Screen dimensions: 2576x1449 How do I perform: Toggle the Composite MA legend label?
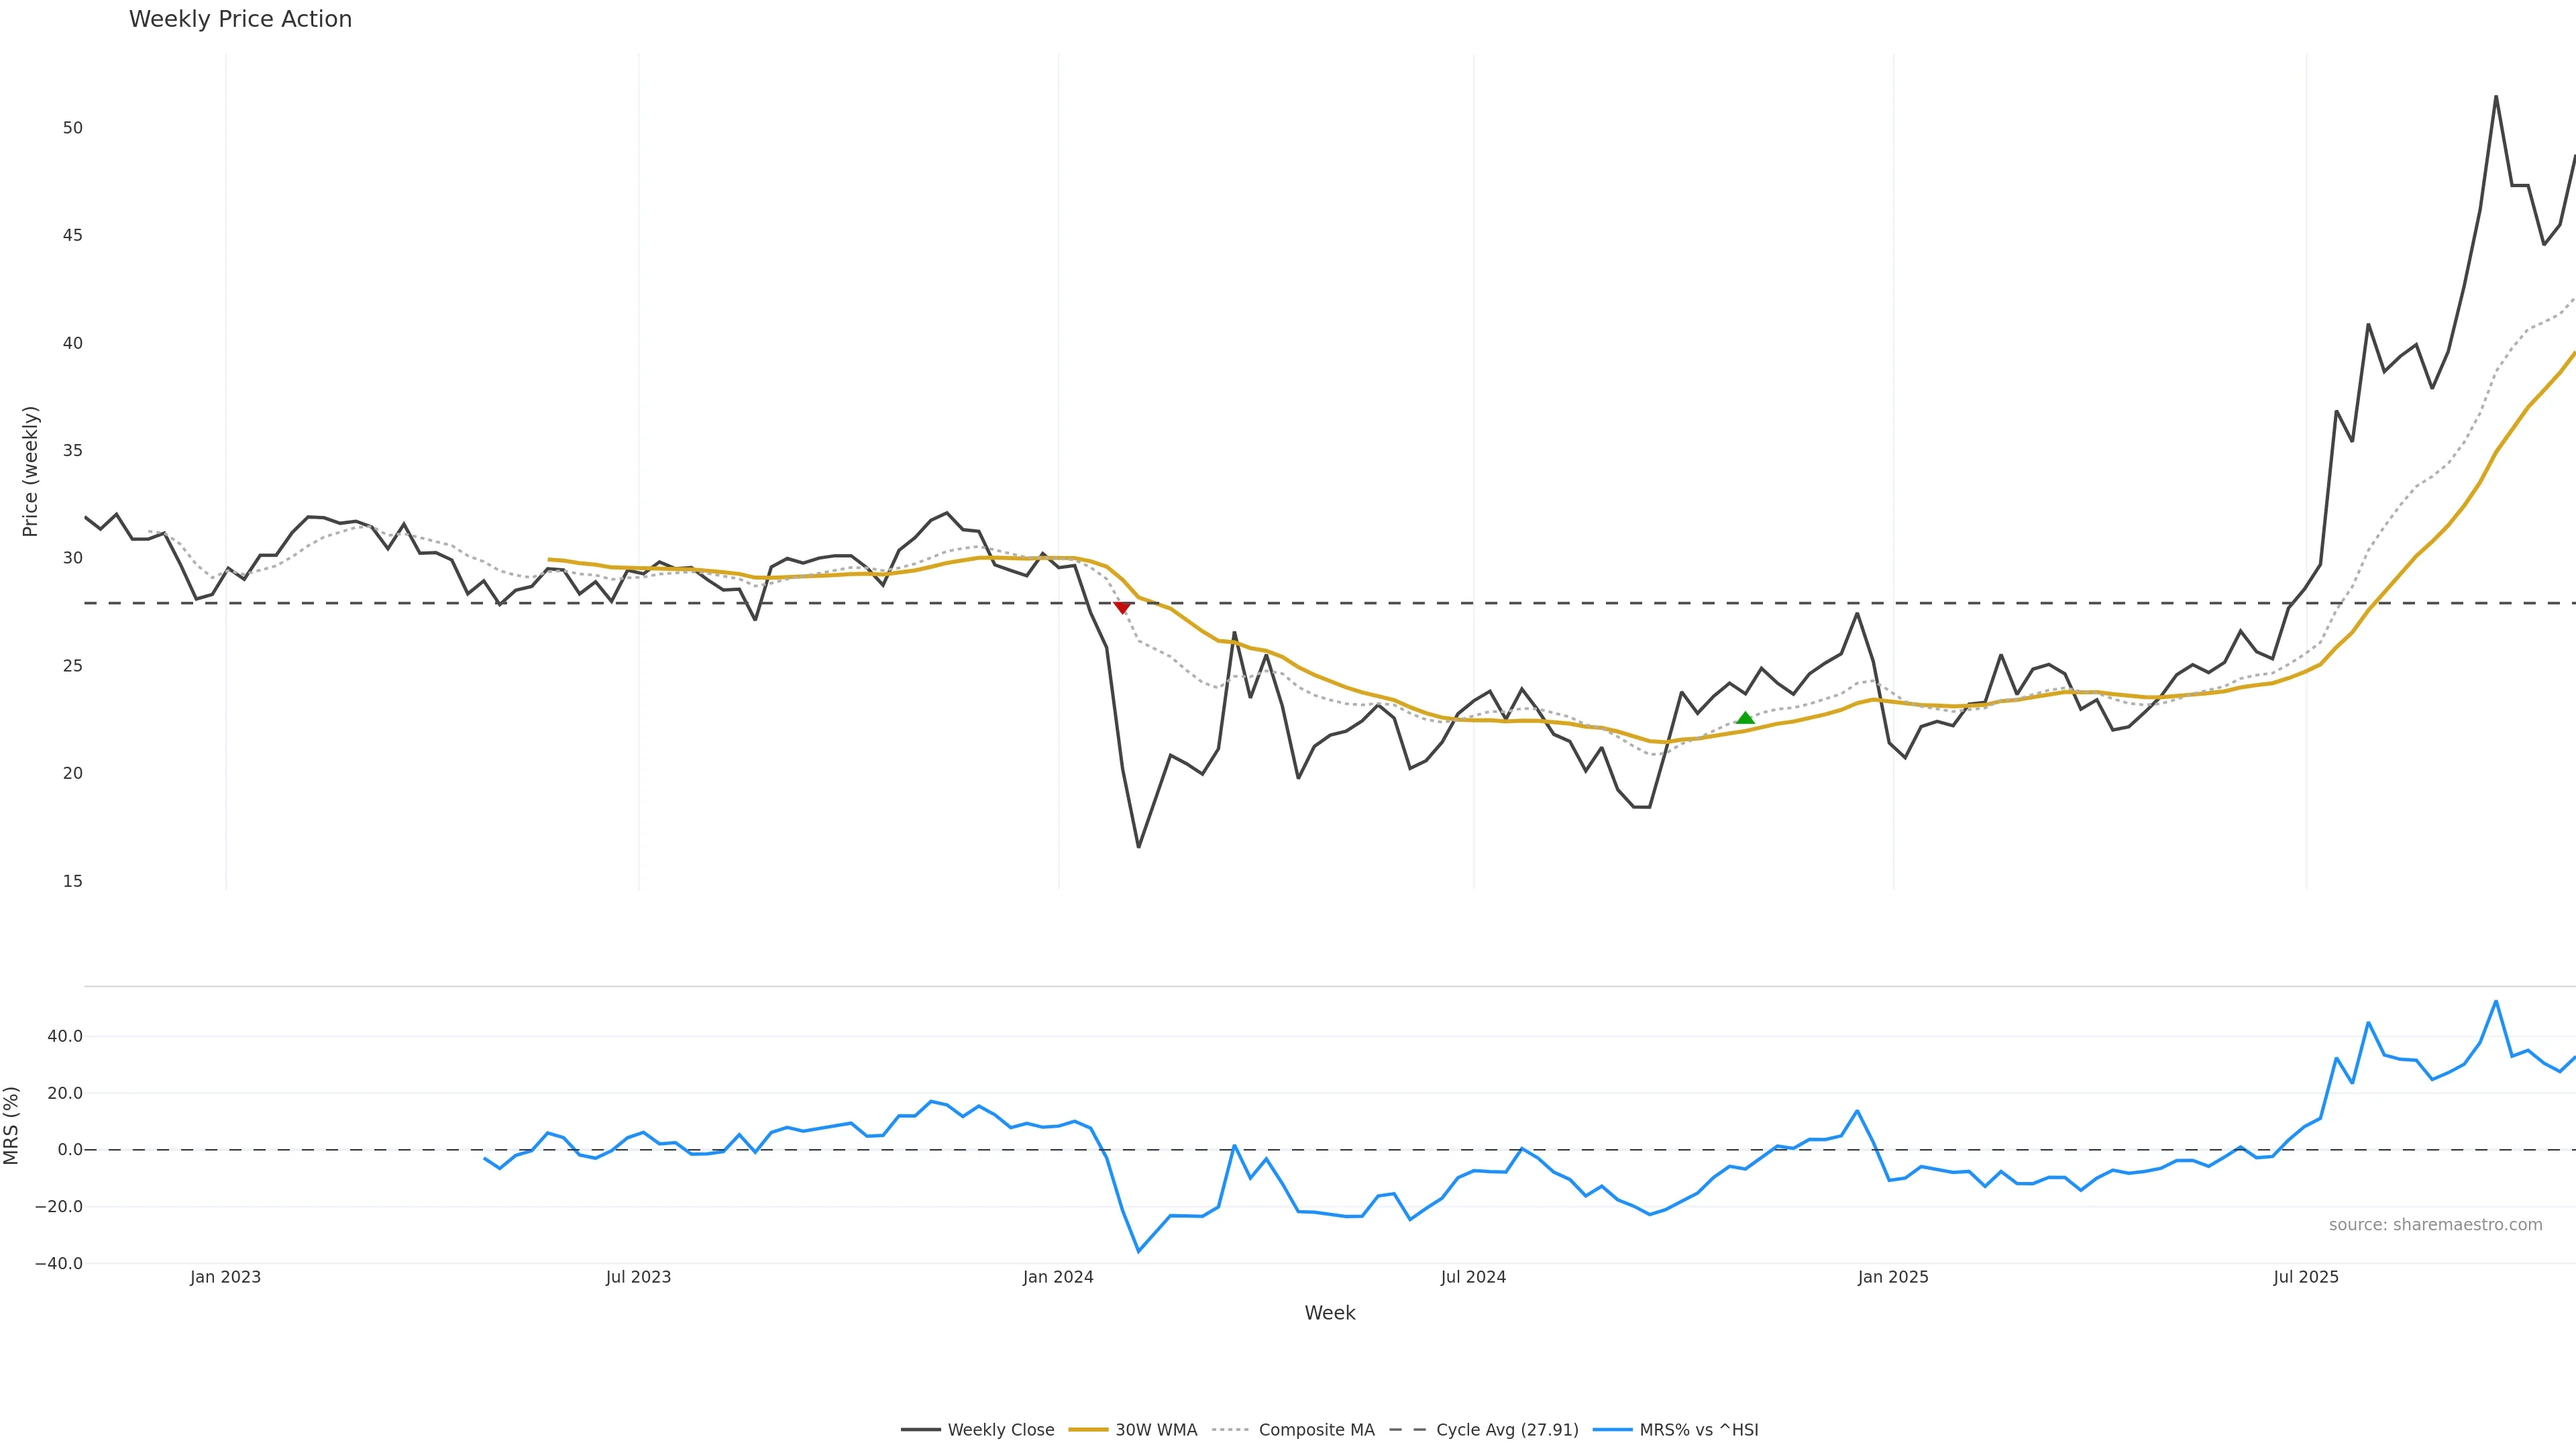(x=1316, y=1430)
